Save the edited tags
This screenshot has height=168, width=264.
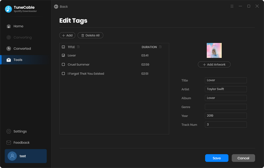point(217,158)
